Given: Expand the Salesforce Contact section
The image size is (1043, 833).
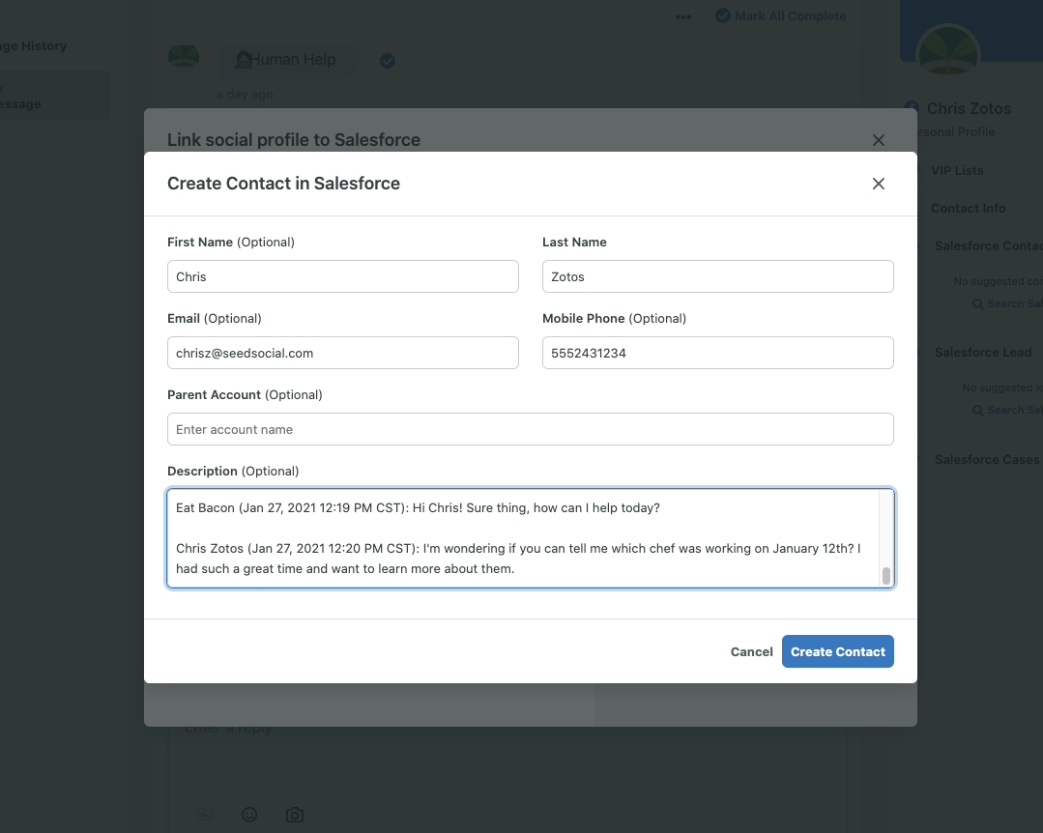Looking at the screenshot, I should [x=989, y=246].
